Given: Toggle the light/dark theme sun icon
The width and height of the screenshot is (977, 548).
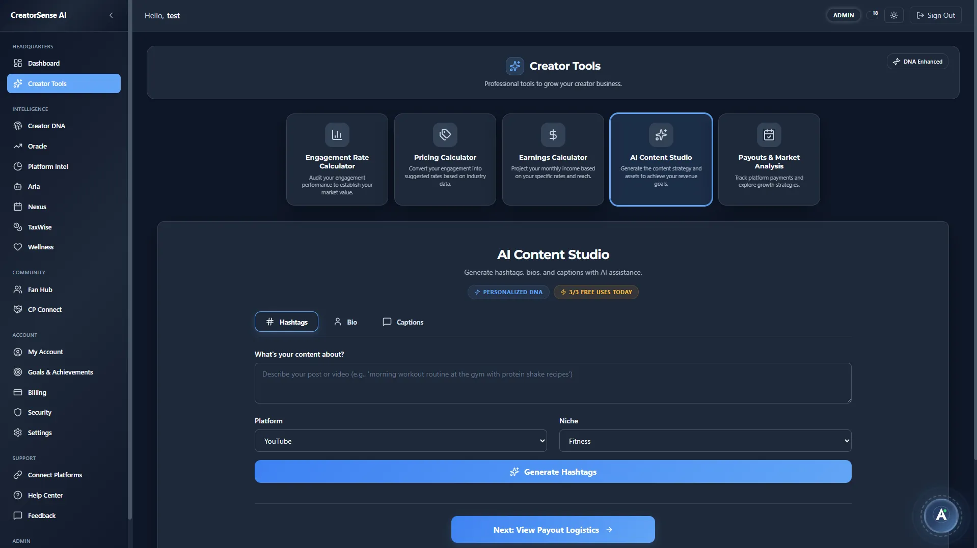Looking at the screenshot, I should click(894, 15).
